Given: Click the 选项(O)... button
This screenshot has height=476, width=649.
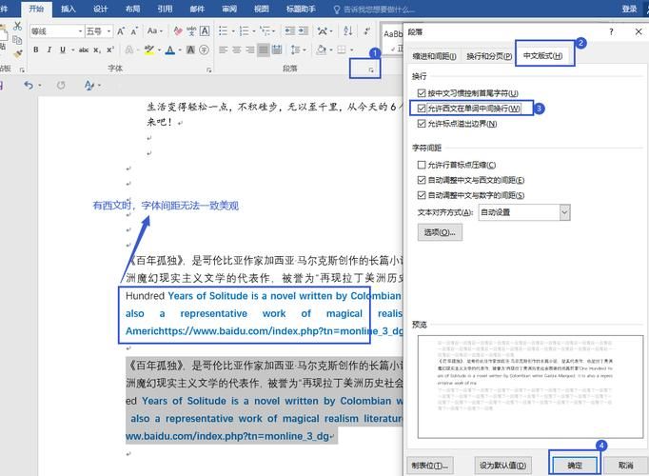Looking at the screenshot, I should coord(440,232).
